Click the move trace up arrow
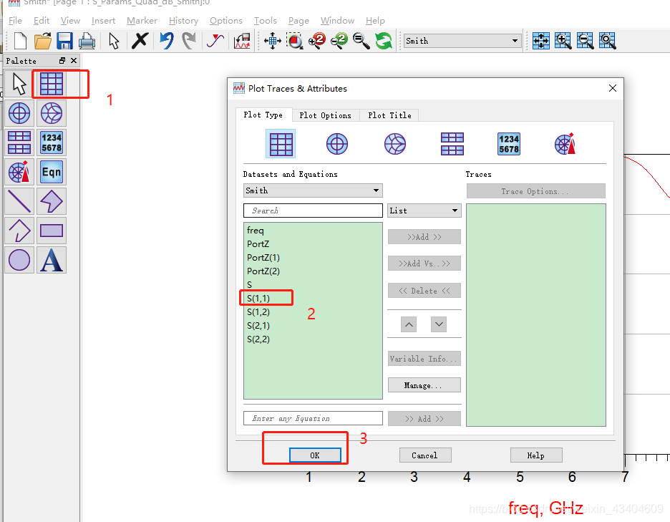 (x=409, y=324)
